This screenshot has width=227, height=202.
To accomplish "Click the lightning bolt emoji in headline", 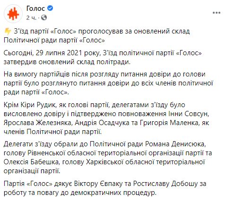I will [8, 32].
